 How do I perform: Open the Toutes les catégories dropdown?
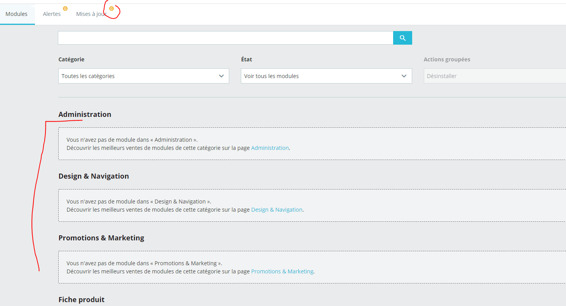[x=144, y=76]
